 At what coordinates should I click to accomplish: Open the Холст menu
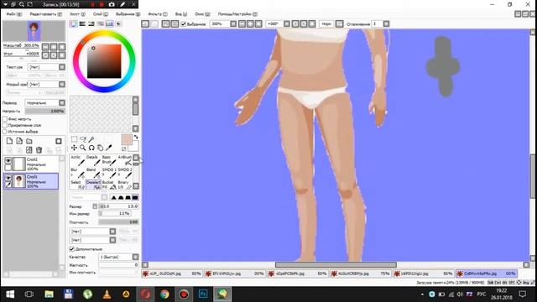click(x=77, y=14)
